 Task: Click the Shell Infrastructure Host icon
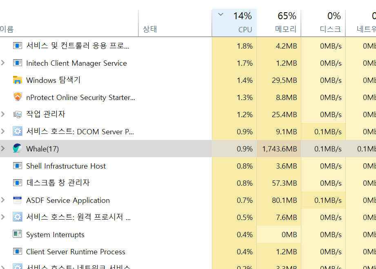pos(18,166)
